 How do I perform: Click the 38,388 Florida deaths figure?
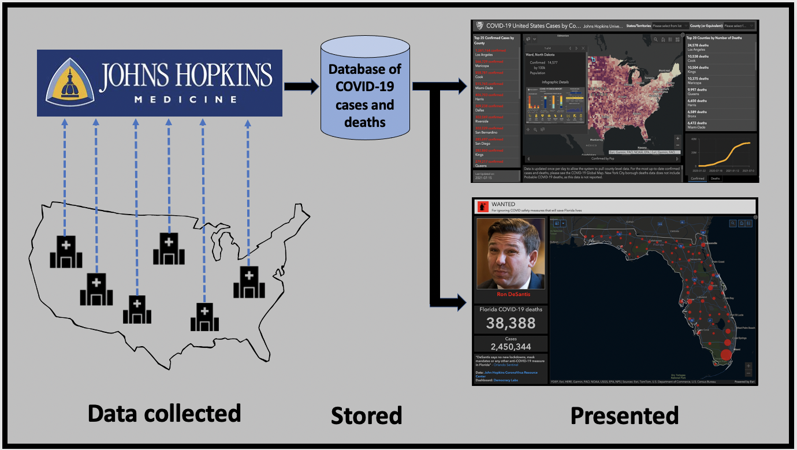[511, 323]
